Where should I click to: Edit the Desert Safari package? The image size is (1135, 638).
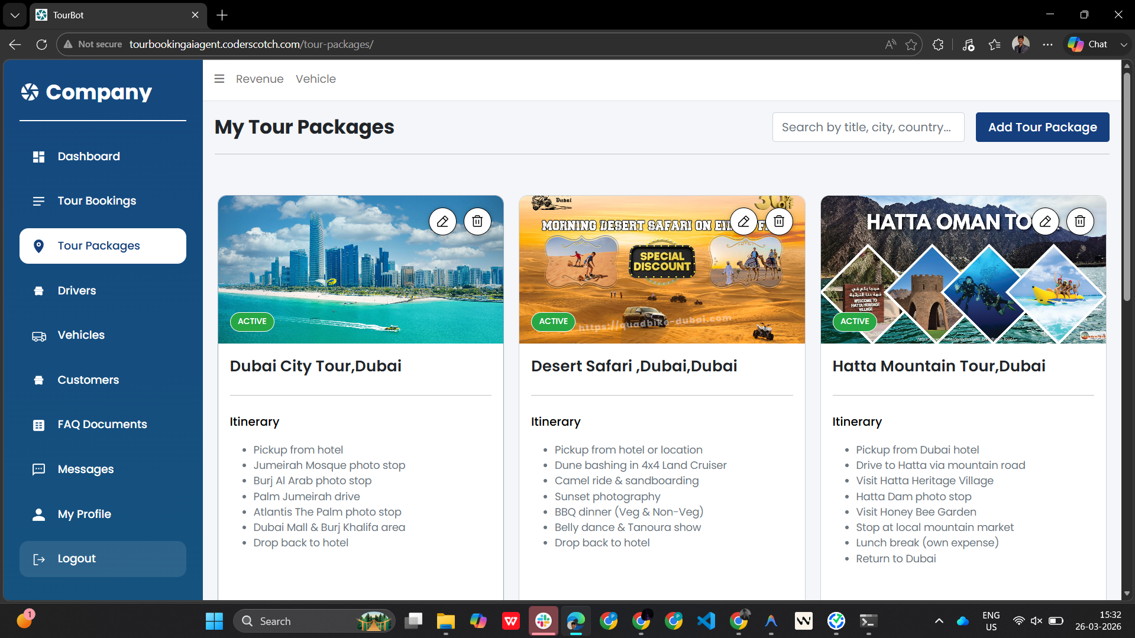coord(744,222)
